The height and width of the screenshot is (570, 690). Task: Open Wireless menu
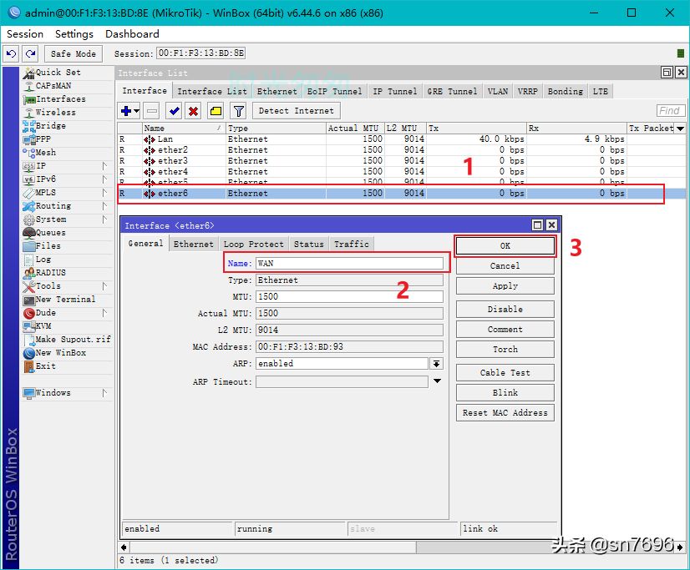[55, 113]
